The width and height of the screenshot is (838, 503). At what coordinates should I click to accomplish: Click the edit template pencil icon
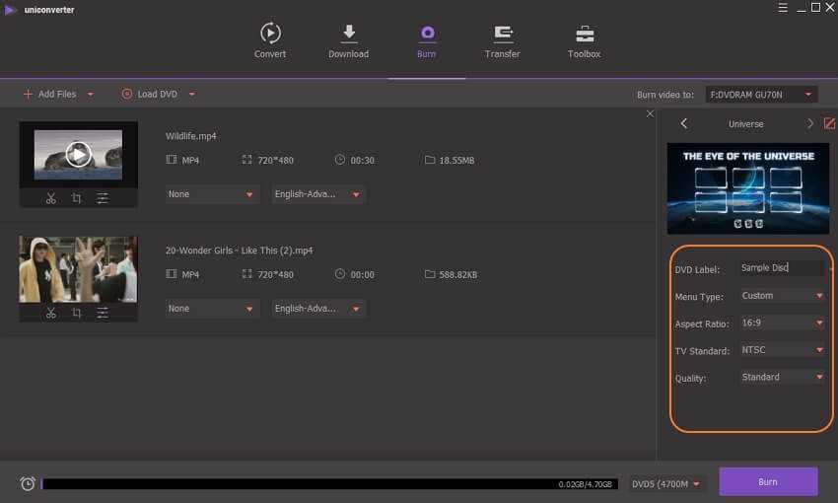(x=829, y=123)
